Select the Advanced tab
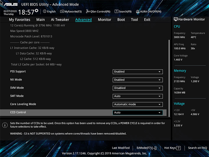This screenshot has width=209, height=157. (83, 20)
